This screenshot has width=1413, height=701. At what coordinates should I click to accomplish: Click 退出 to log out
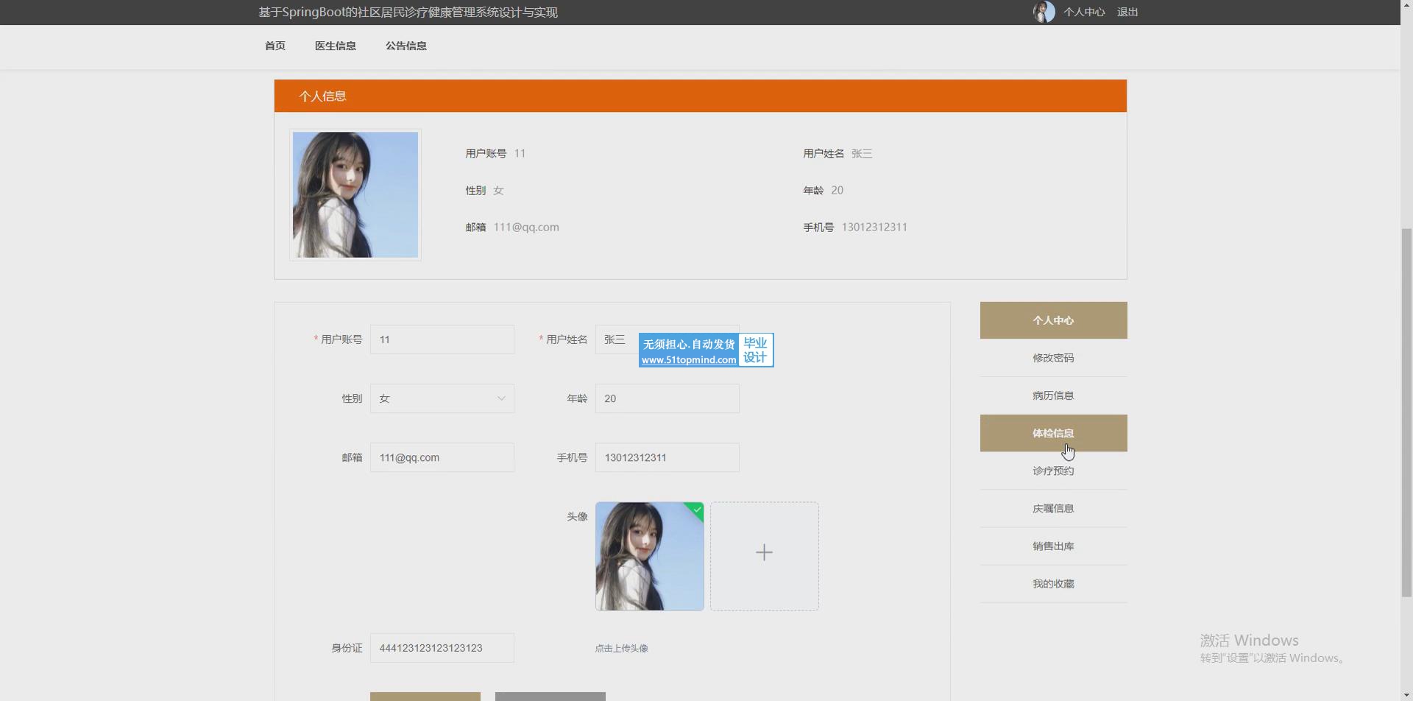tap(1127, 12)
